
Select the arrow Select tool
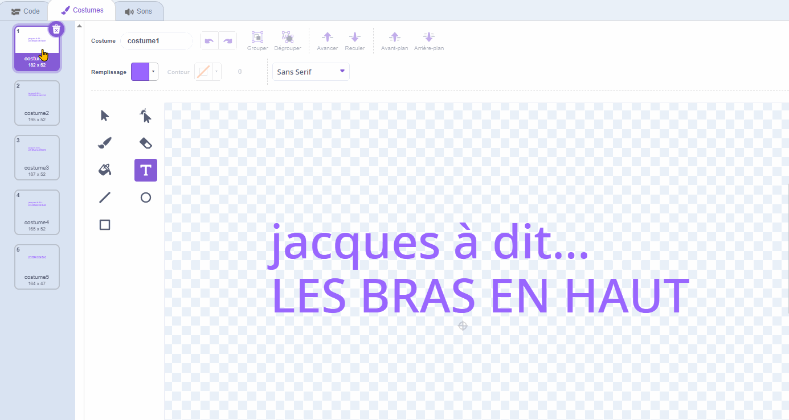105,116
